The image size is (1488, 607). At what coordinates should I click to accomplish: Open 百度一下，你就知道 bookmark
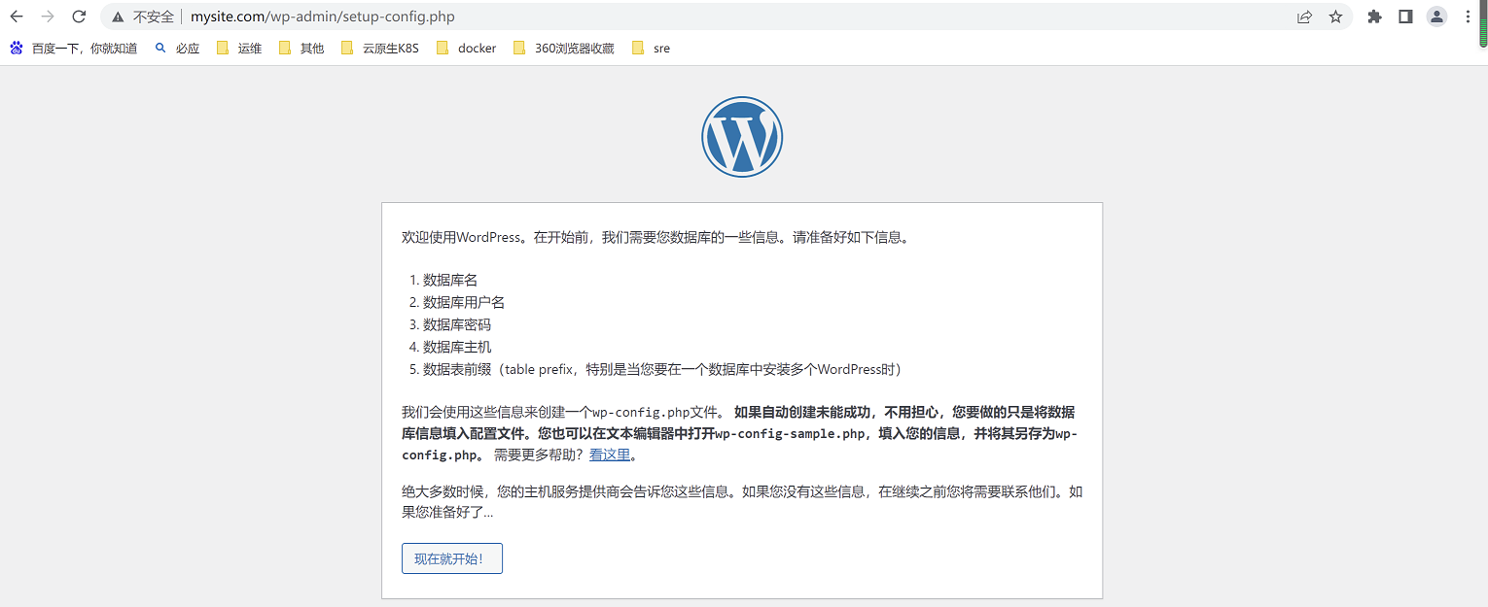pos(74,48)
